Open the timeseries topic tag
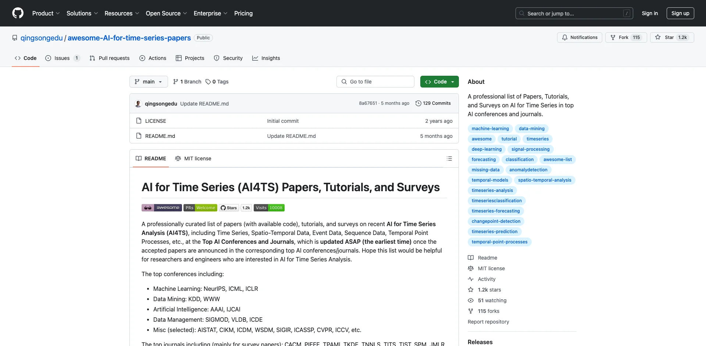706x346 pixels. (x=538, y=139)
